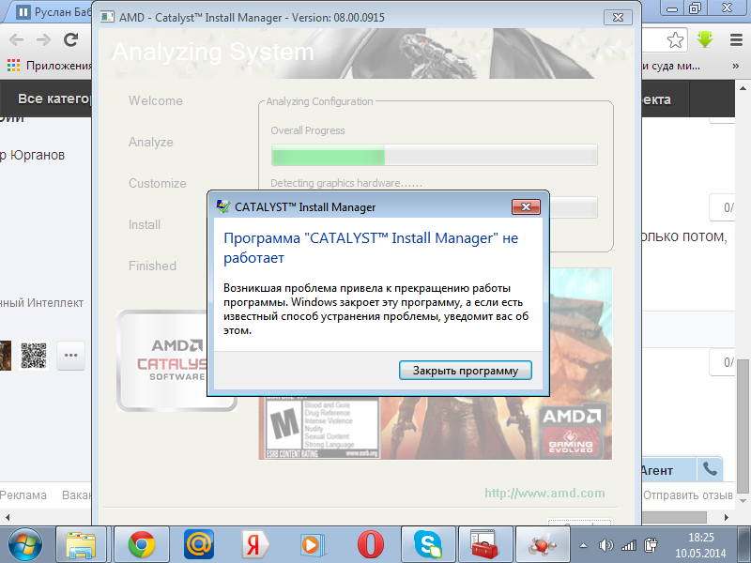Click the QR code icon on the page
751x563 pixels.
(34, 356)
